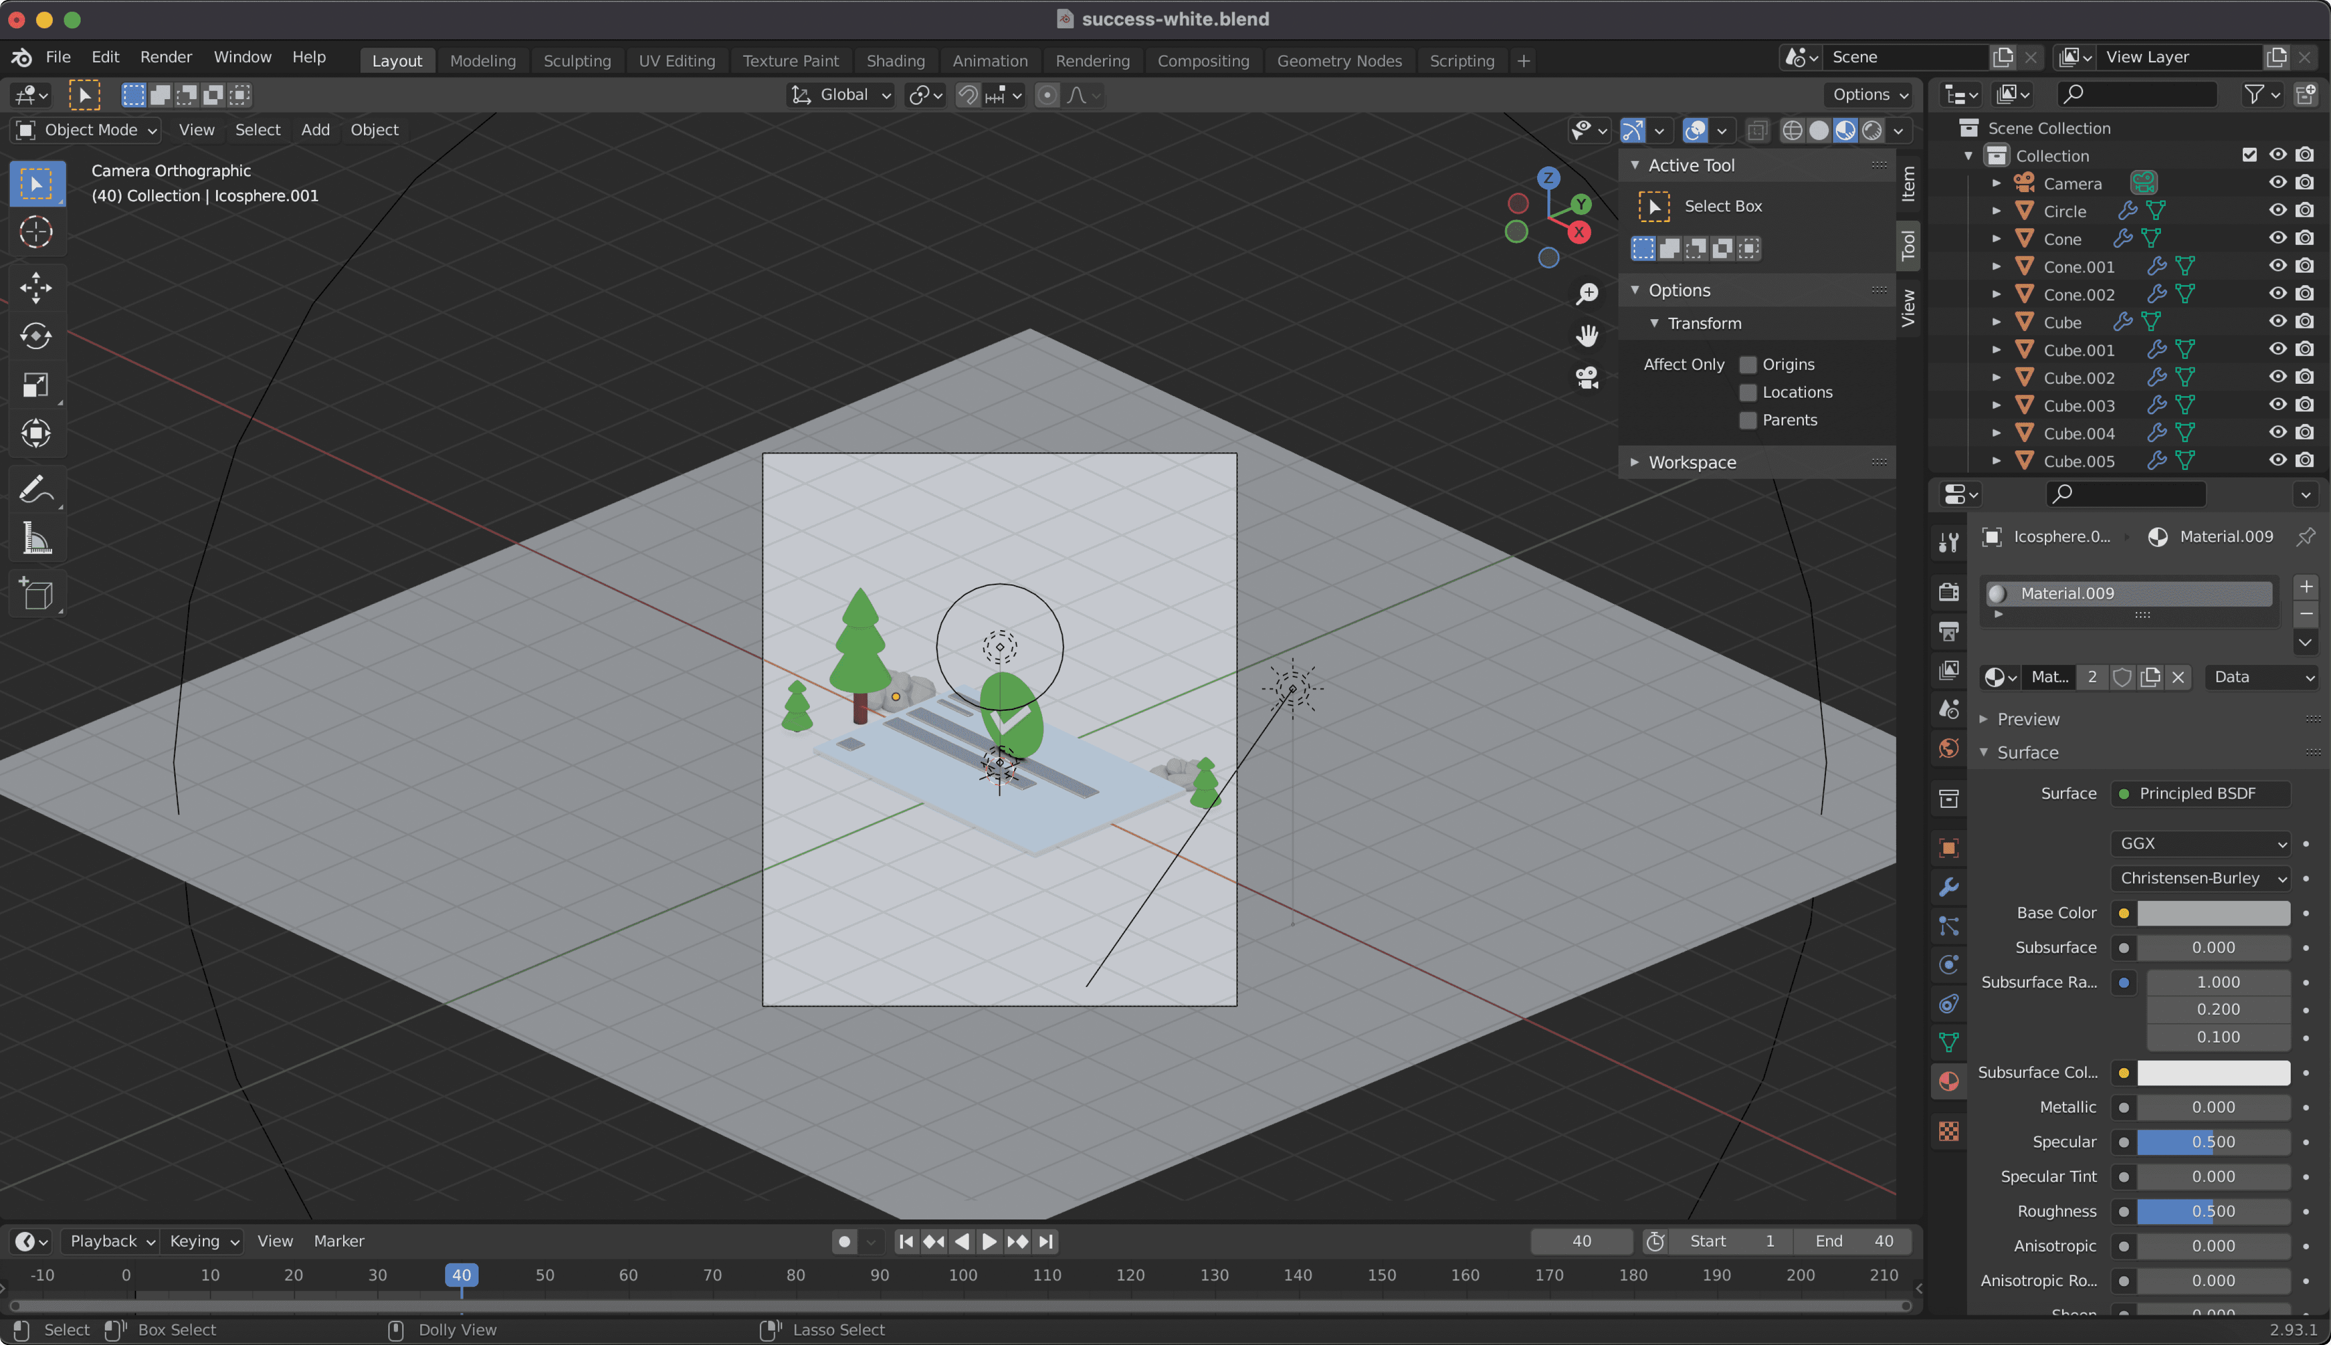Enable Affect Only Parents checkbox
This screenshot has height=1345, width=2331.
tap(1748, 420)
